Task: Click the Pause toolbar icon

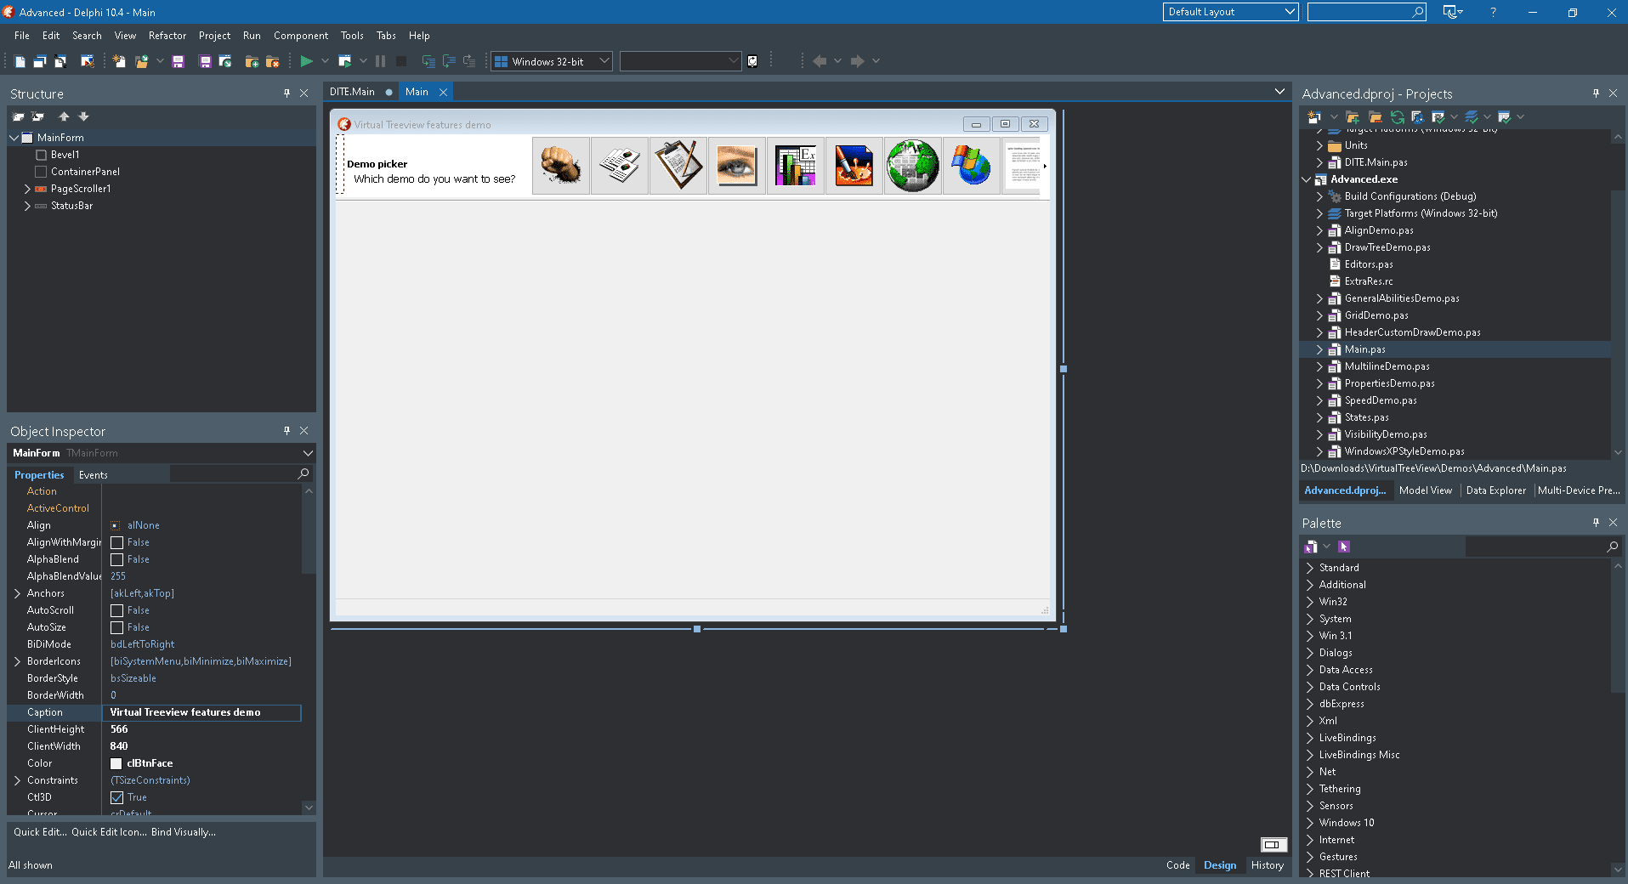Action: tap(380, 61)
